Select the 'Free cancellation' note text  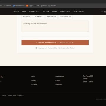coord(53,48)
